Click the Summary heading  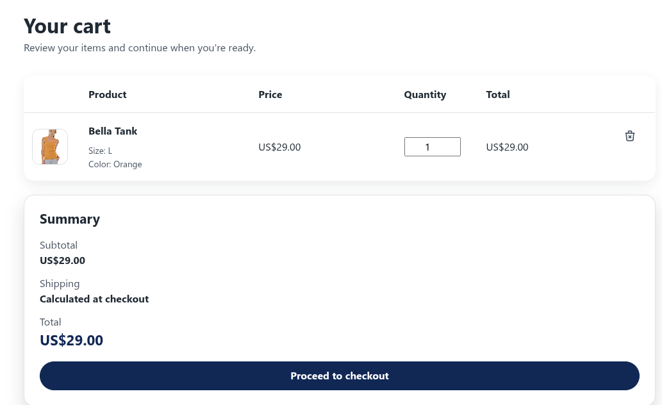click(x=70, y=219)
